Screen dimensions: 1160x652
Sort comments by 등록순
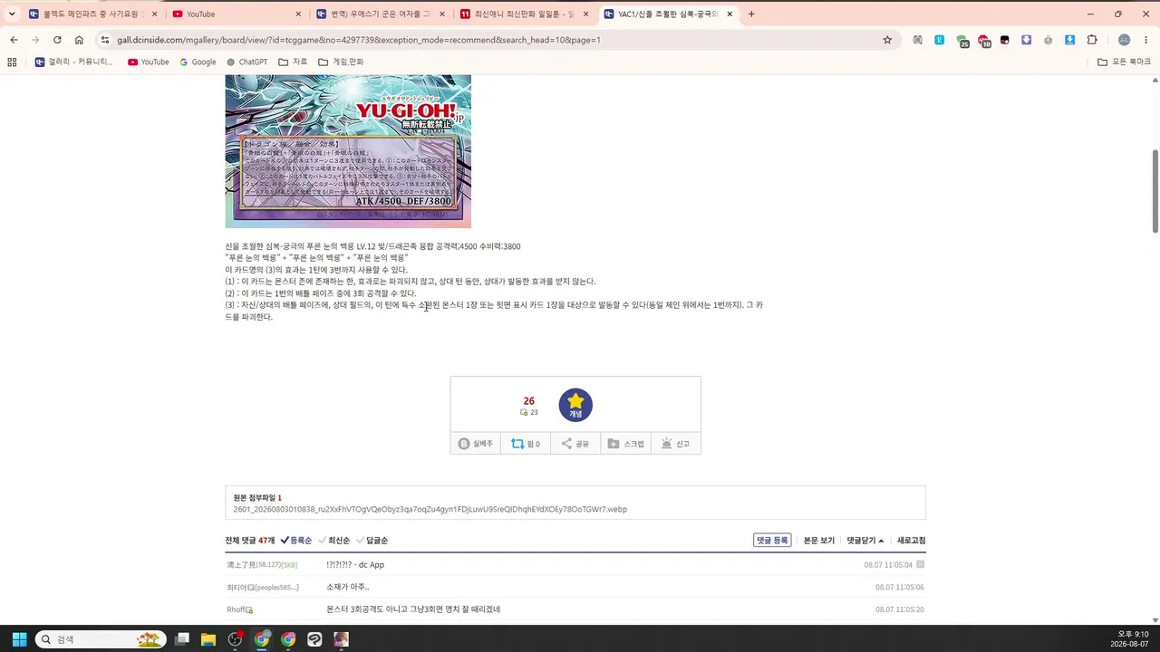[x=296, y=541]
